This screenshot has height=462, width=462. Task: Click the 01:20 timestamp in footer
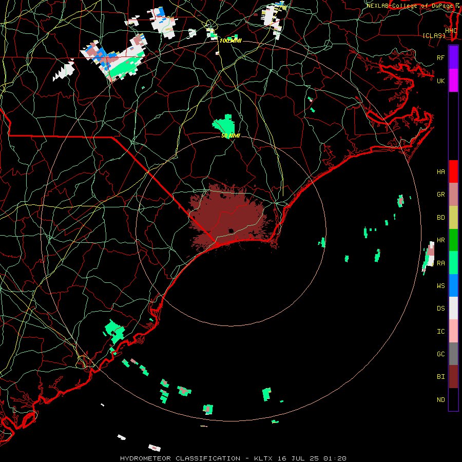point(335,458)
